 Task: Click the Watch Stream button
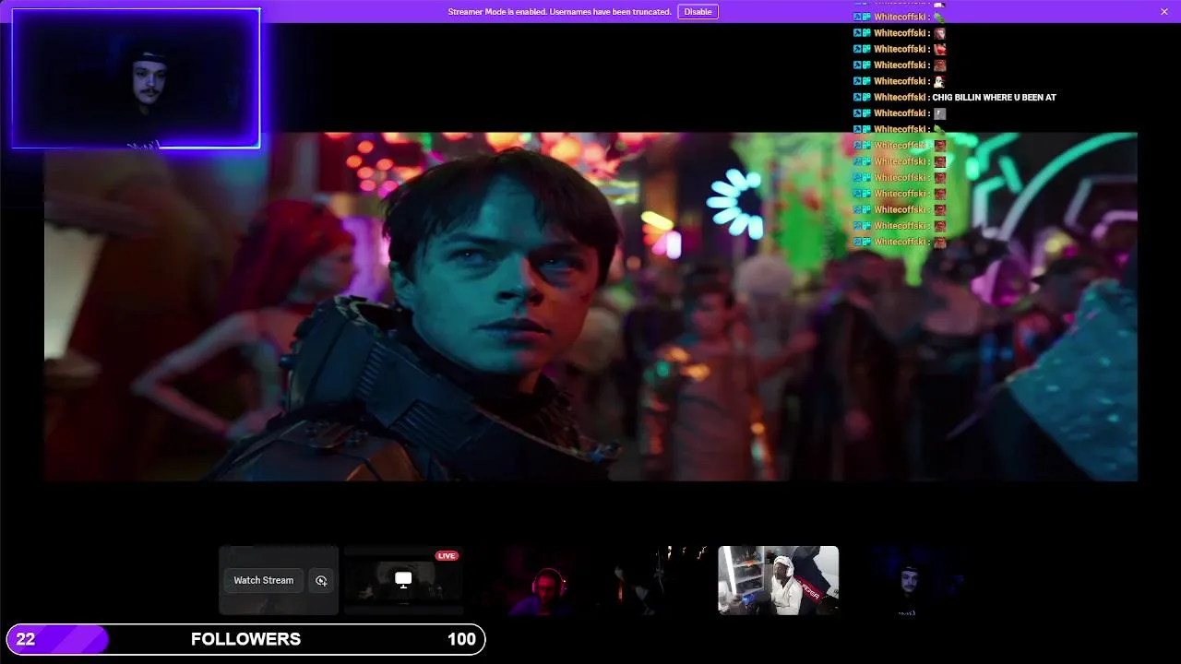[x=263, y=580]
